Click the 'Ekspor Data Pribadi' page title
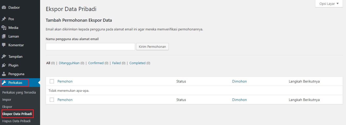 [x=71, y=9]
